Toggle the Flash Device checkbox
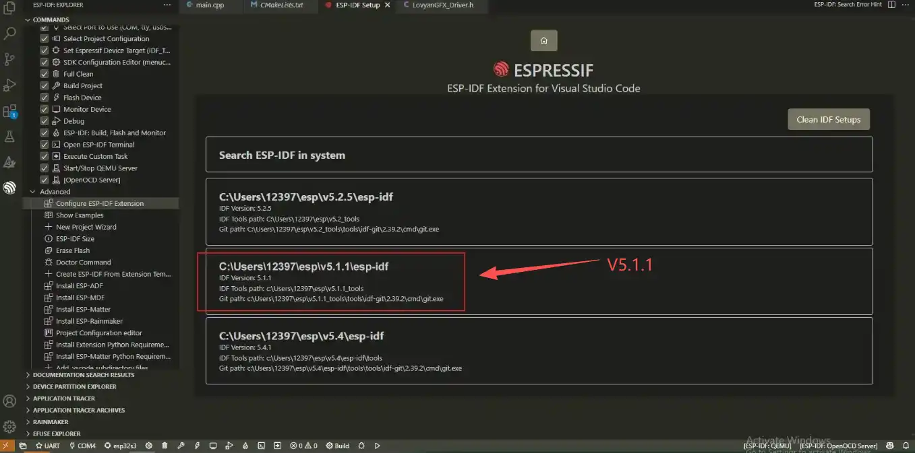The height and width of the screenshot is (453, 915). (x=45, y=98)
